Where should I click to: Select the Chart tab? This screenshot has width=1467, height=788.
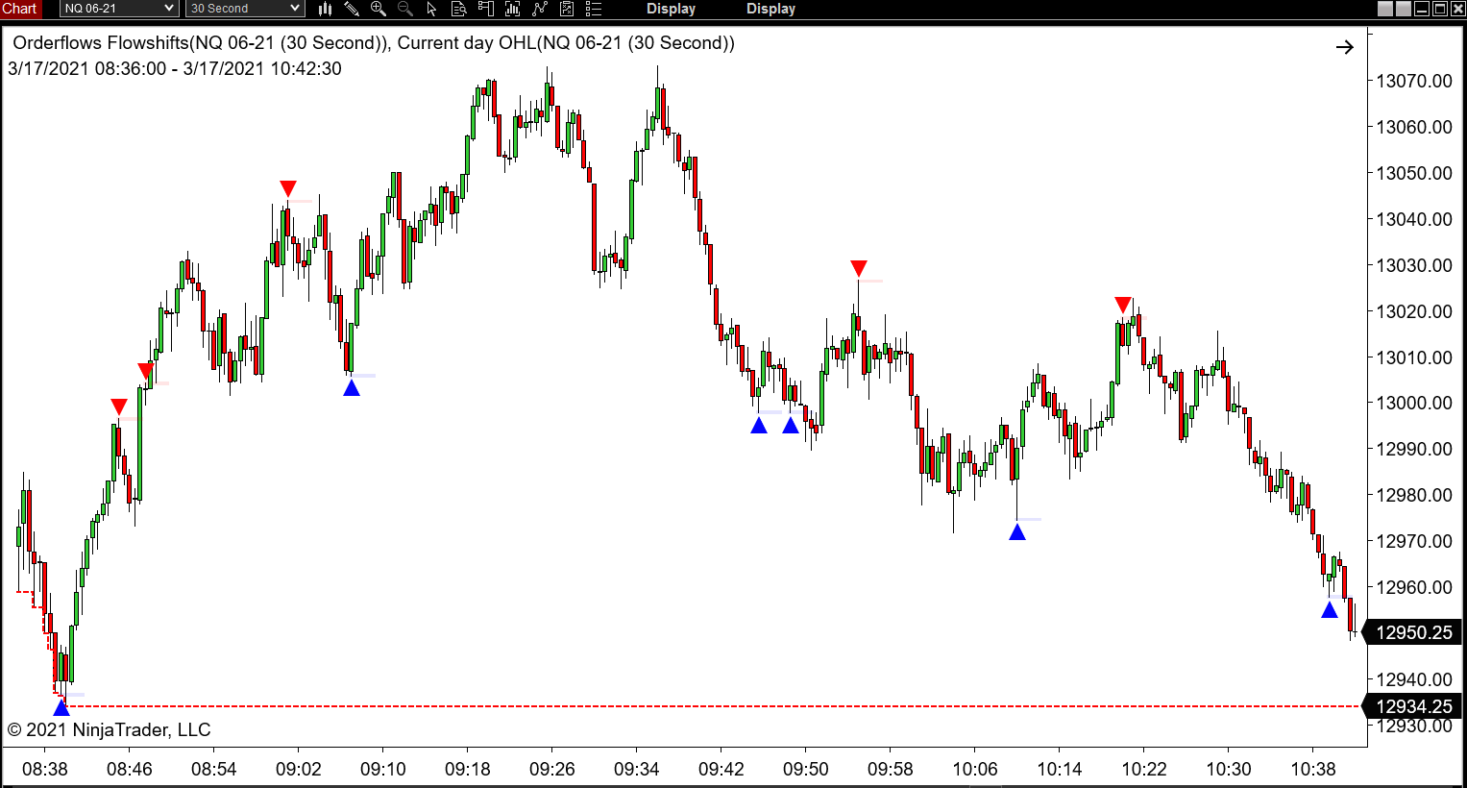(x=19, y=9)
